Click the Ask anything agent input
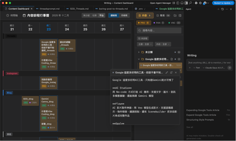 coord(209,63)
